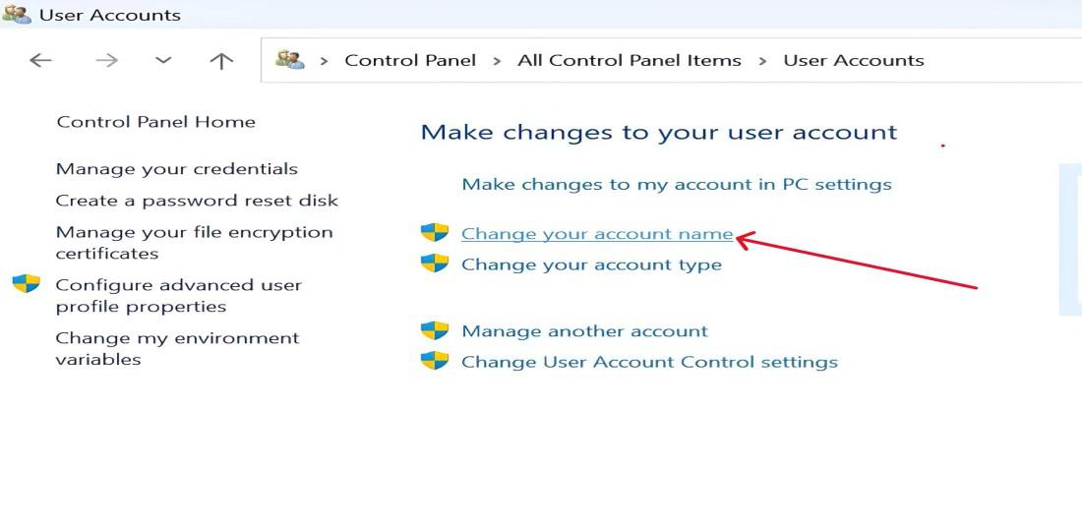Click the Back navigation arrow
1082x528 pixels.
[40, 61]
